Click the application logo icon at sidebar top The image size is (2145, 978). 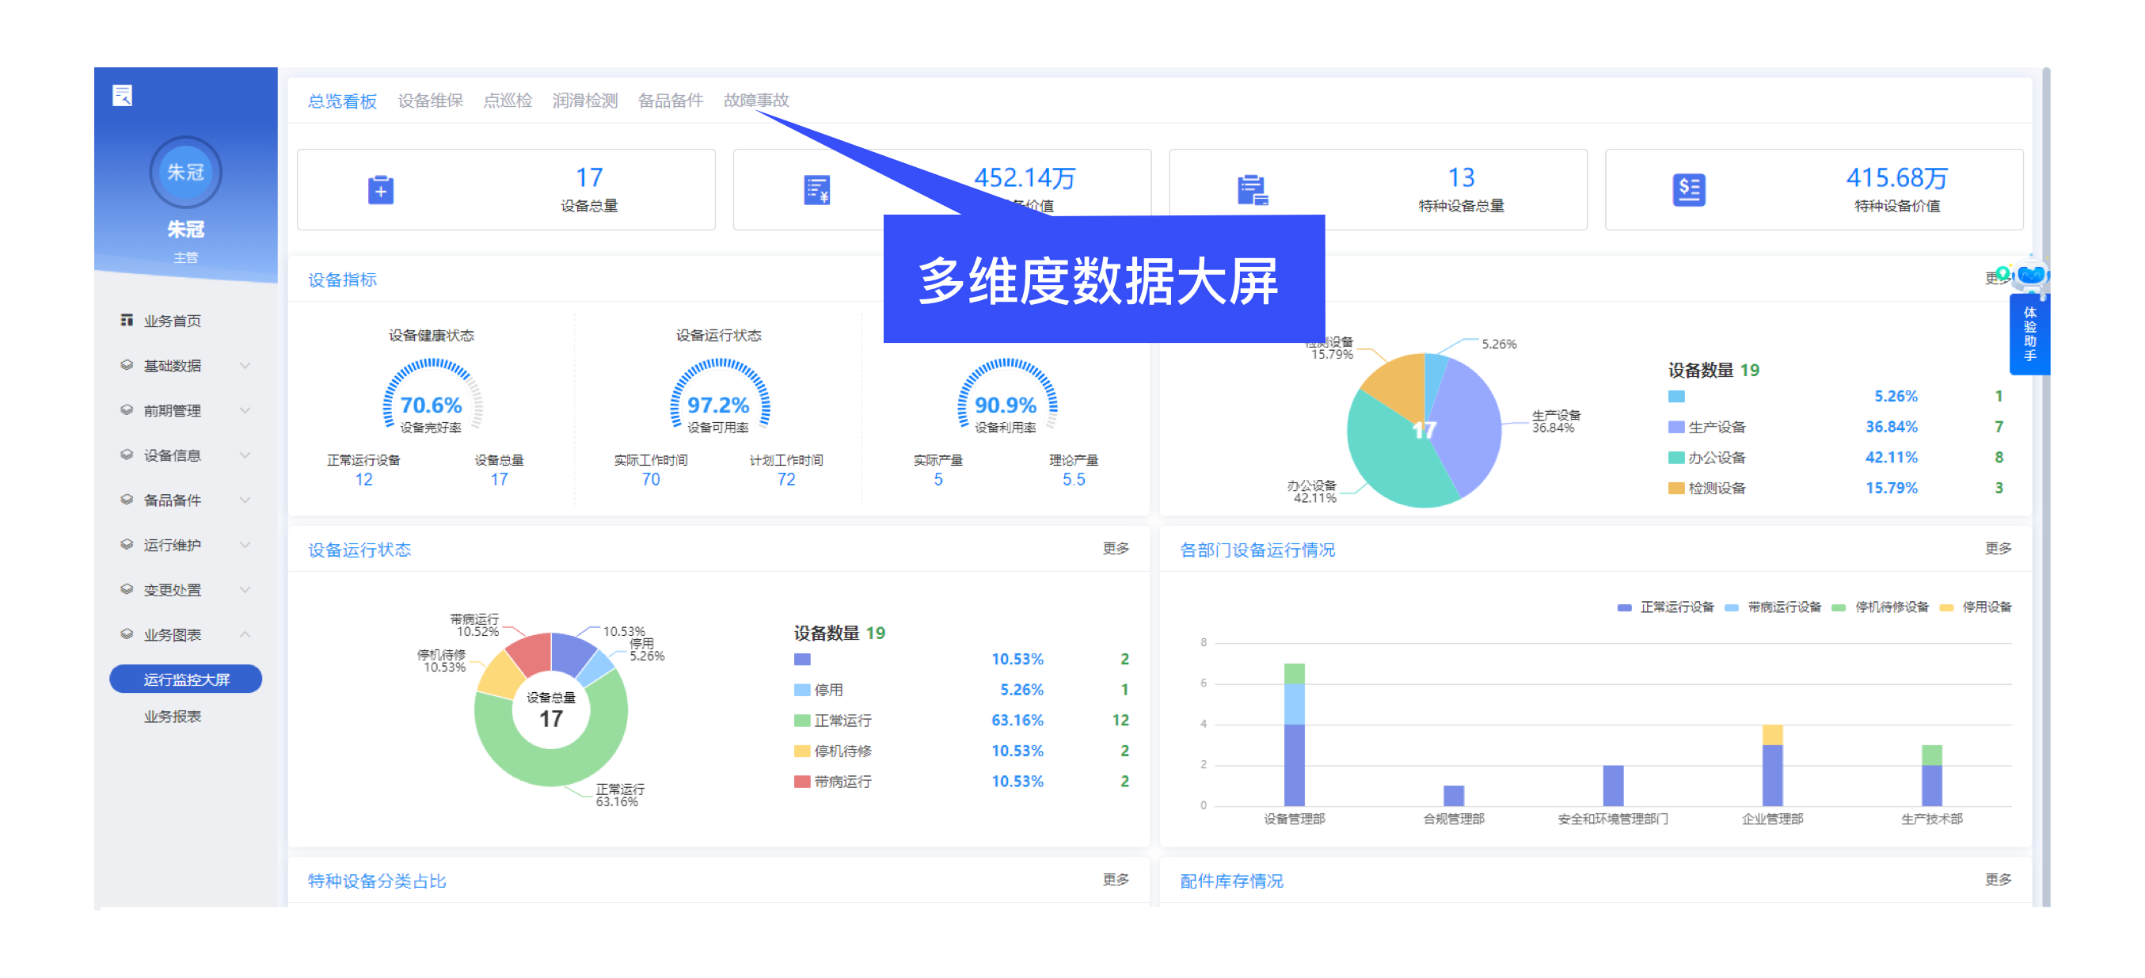122,96
